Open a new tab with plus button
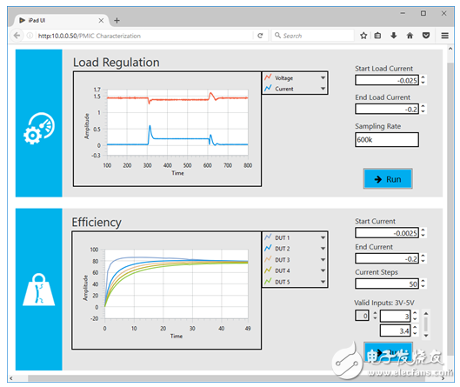Screen dimensions: 460x387 coord(117,20)
